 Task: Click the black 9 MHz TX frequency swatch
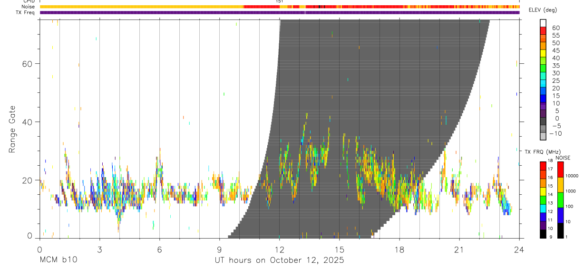click(543, 233)
